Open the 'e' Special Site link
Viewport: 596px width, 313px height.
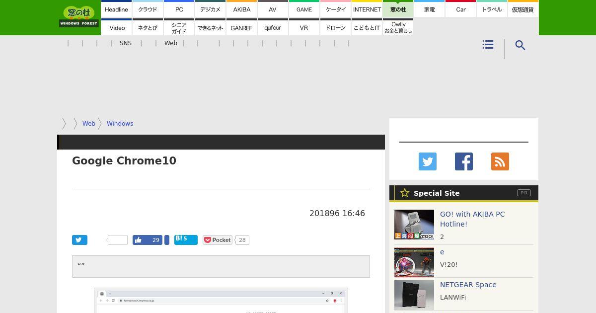pyautogui.click(x=442, y=252)
